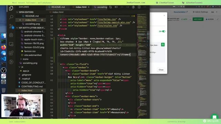Open CONTRIBUTING.md in file tree
Screen dimensions: 221x124
pyautogui.click(x=32, y=86)
